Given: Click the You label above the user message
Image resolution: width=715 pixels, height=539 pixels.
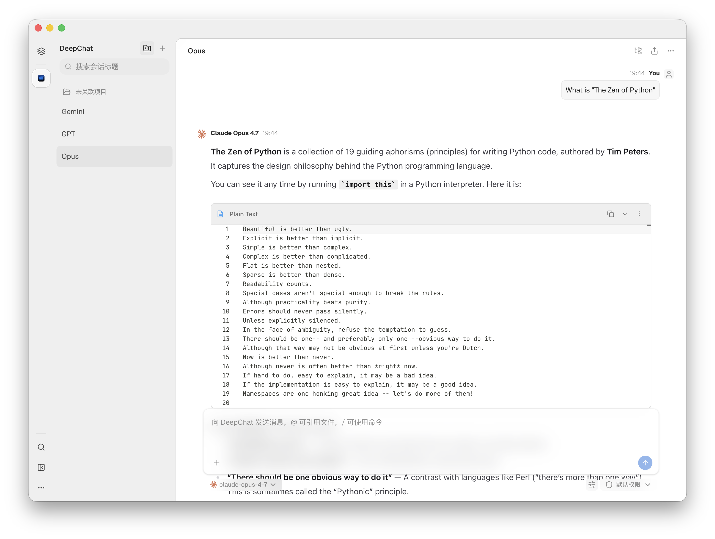Looking at the screenshot, I should tap(654, 73).
